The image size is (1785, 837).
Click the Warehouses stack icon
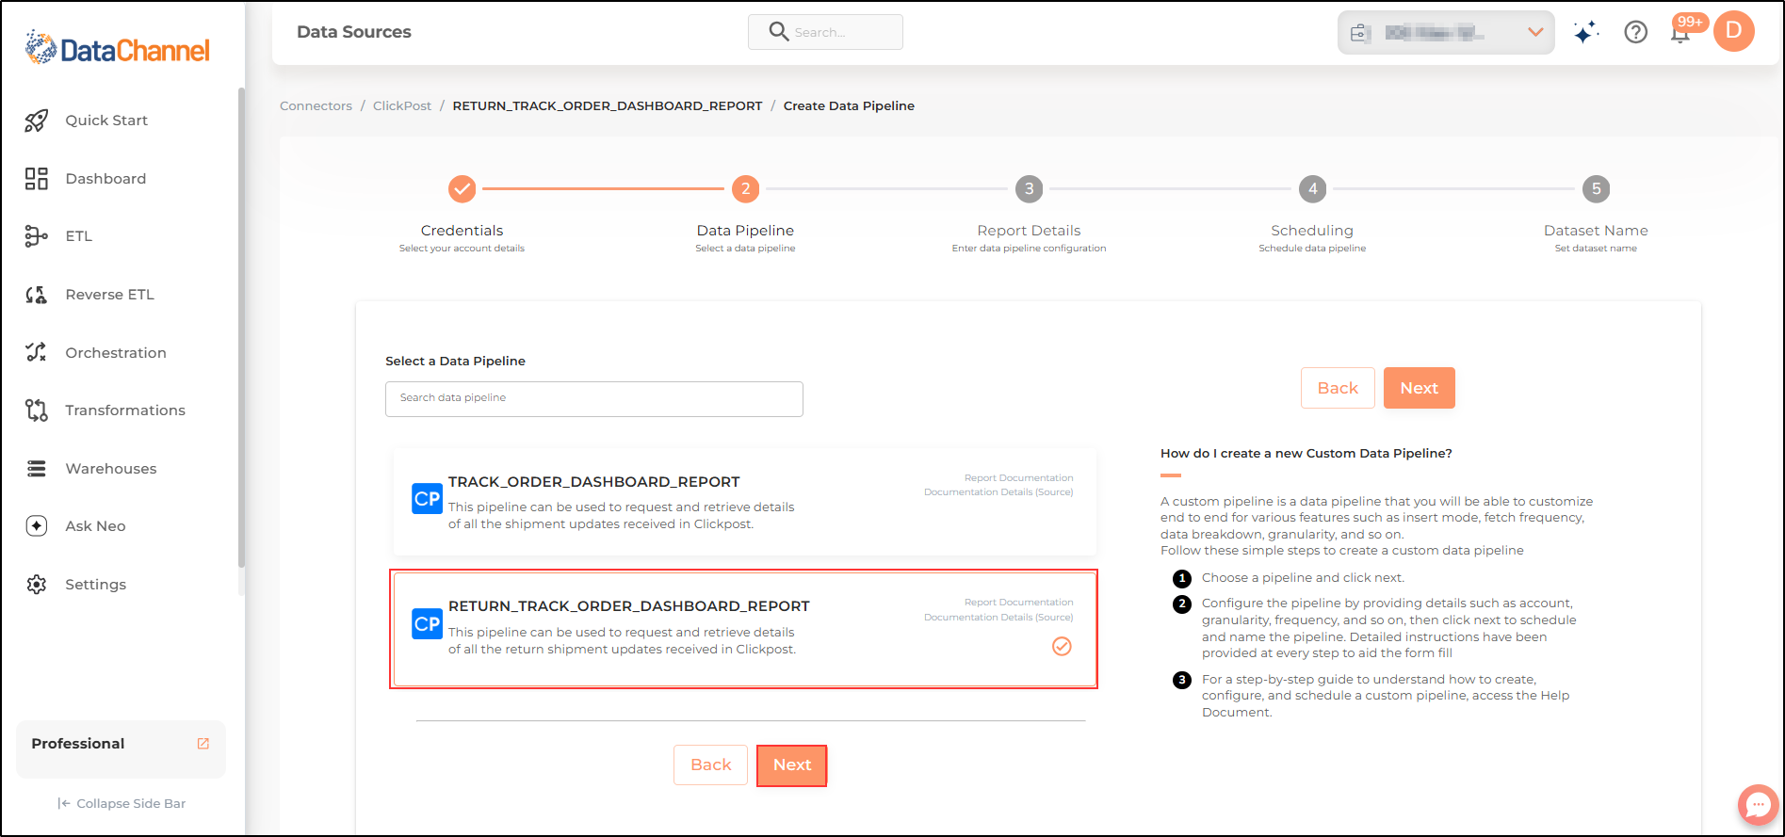pyautogui.click(x=36, y=469)
